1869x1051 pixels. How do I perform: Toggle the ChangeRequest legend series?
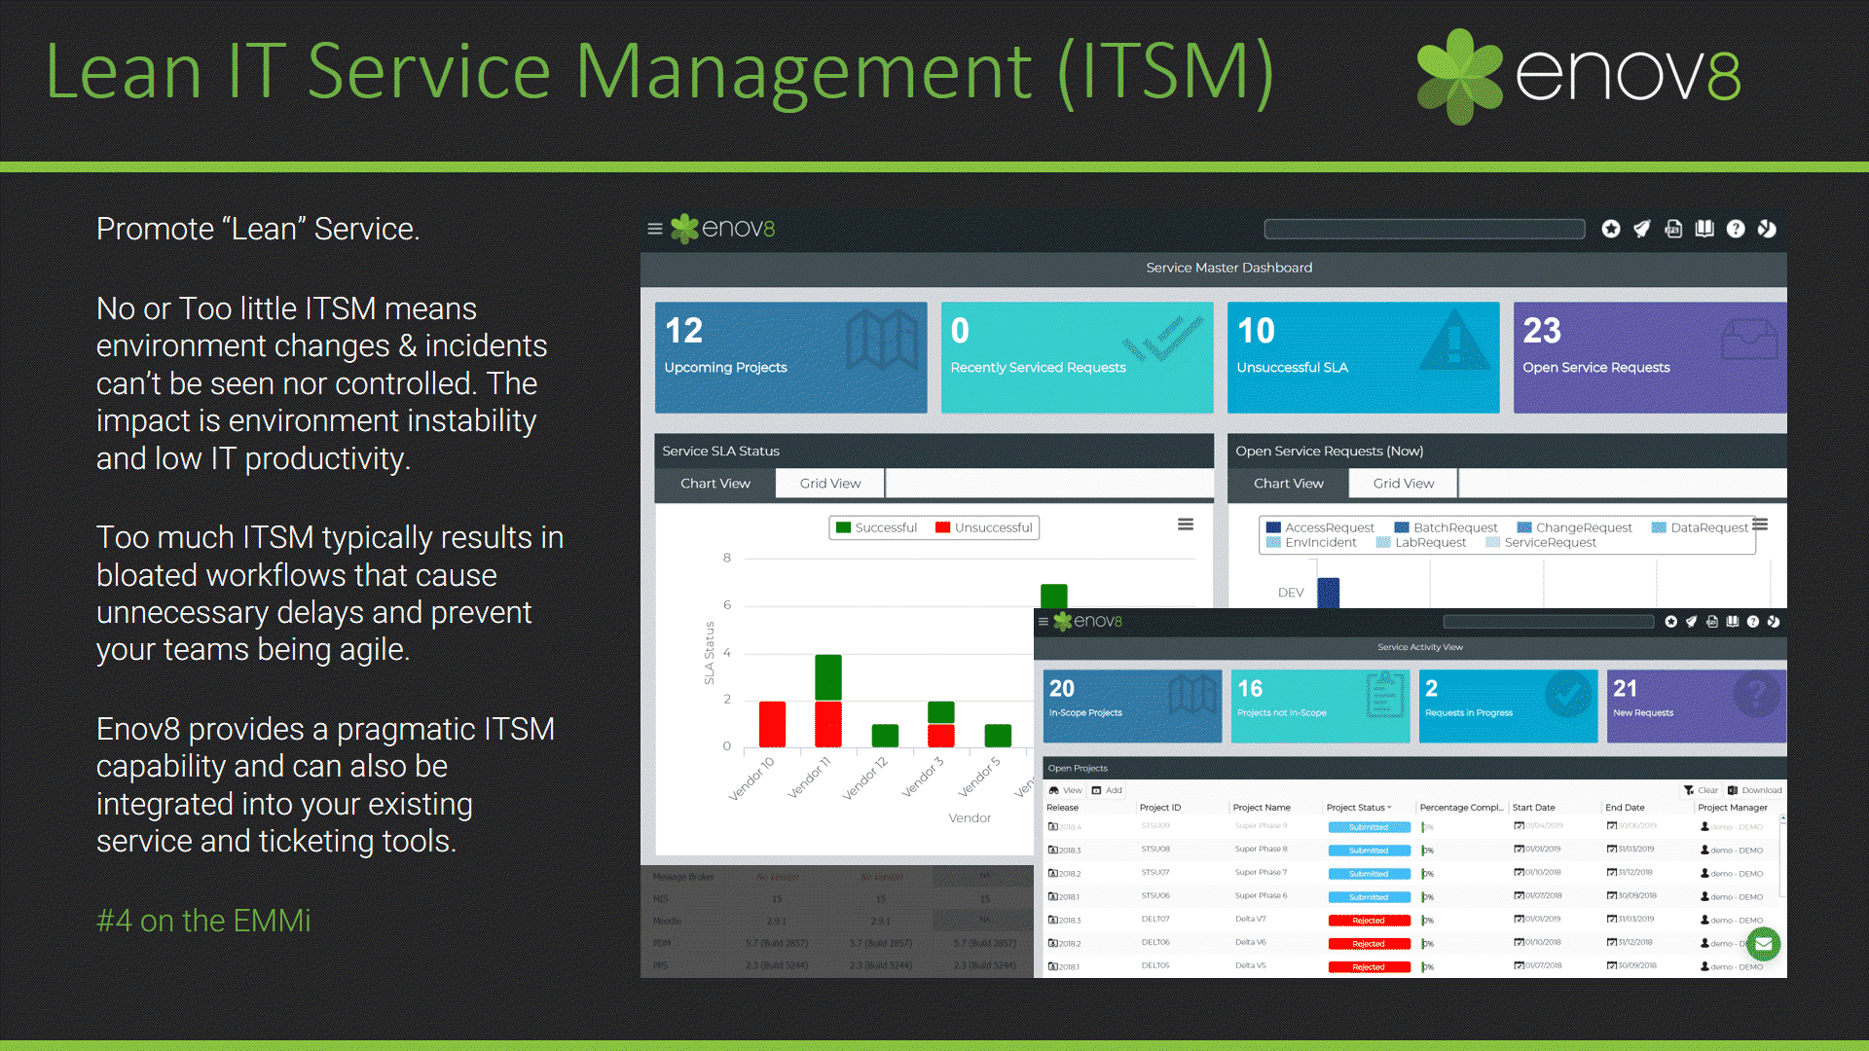tap(1574, 527)
